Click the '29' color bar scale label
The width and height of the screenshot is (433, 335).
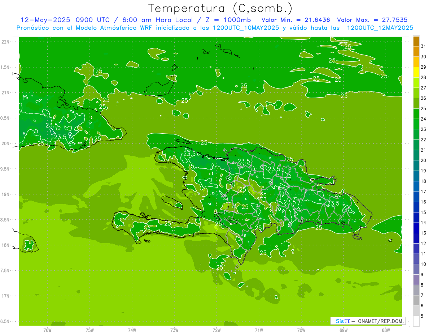pos(424,67)
